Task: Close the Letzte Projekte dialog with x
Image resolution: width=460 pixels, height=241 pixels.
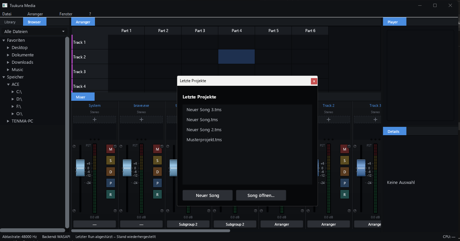Action: coord(314,81)
